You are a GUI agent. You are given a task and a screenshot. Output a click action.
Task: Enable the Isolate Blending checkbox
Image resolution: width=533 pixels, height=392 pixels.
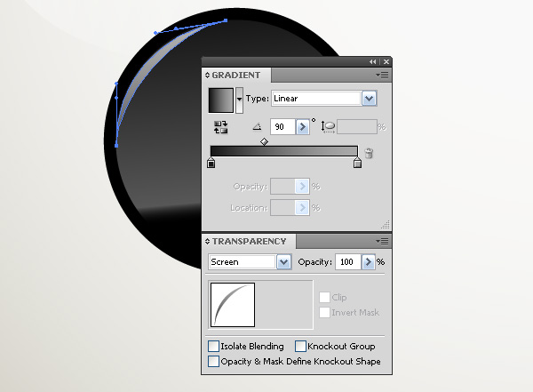tap(213, 346)
